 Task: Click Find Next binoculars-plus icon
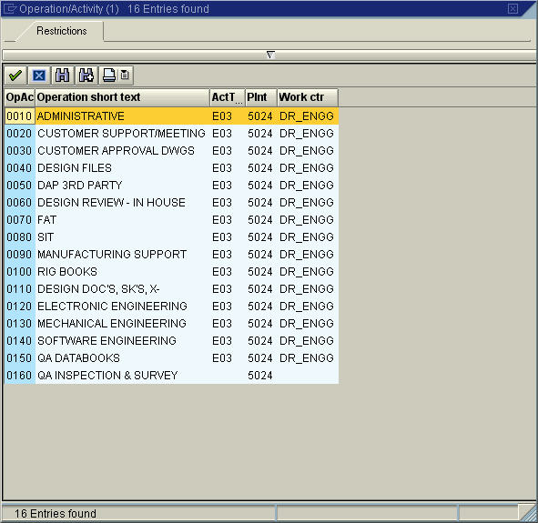point(86,75)
